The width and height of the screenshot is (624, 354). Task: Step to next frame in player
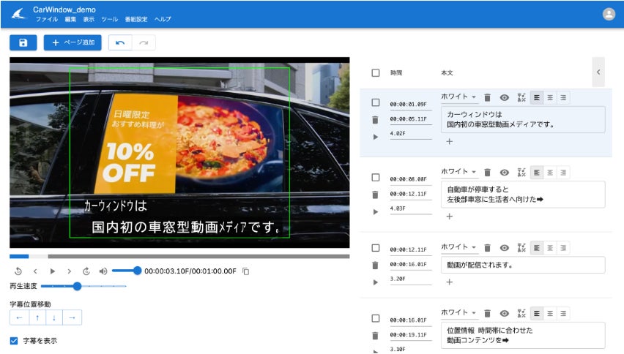[x=70, y=271]
